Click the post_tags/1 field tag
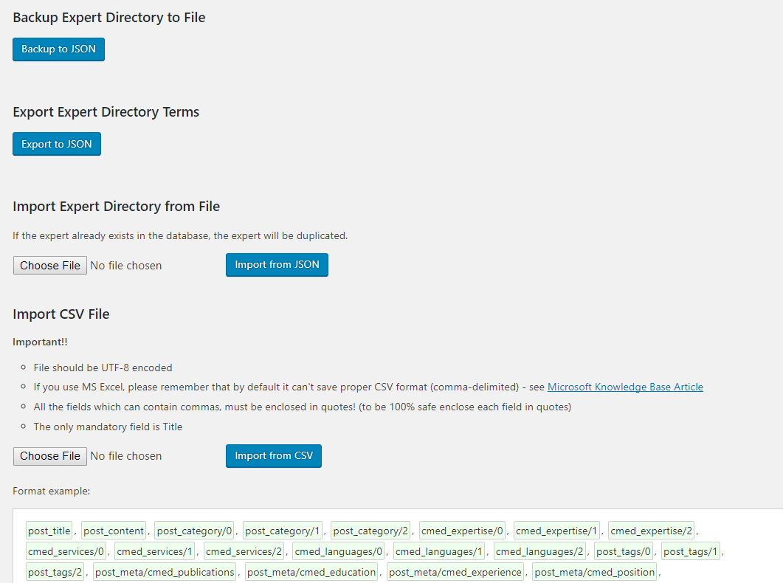 tap(690, 551)
